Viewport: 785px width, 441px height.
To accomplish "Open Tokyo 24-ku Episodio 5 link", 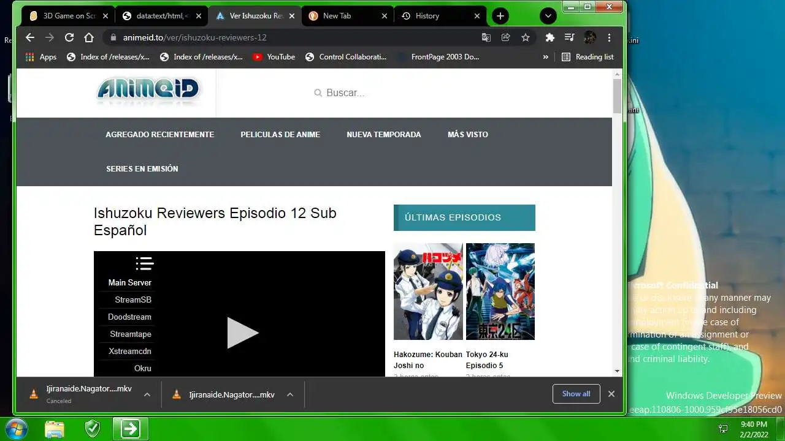I will tap(487, 360).
